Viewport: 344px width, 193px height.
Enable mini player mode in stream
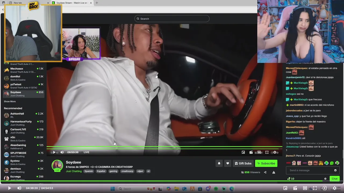coord(243,152)
